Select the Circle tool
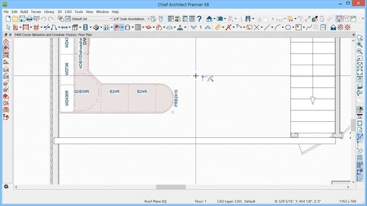The width and height of the screenshot is (367, 206). [288, 27]
